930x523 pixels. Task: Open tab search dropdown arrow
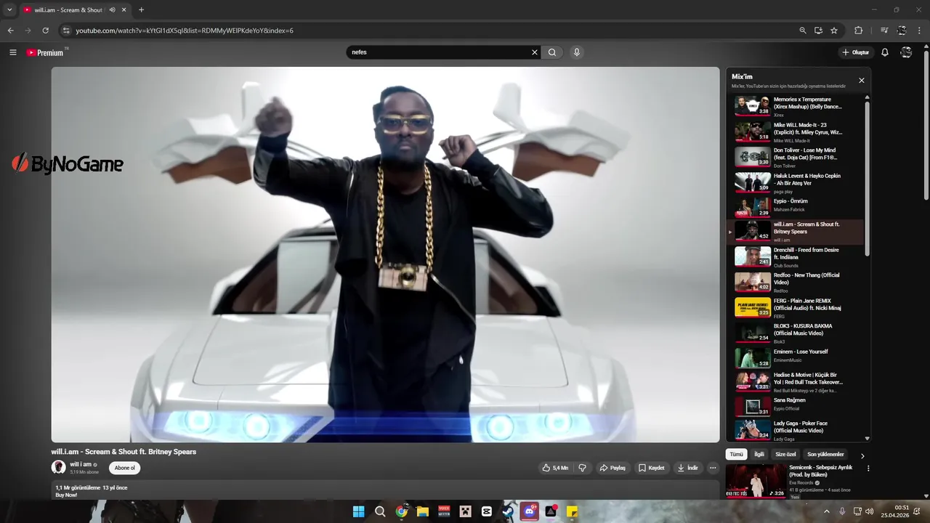pos(9,10)
